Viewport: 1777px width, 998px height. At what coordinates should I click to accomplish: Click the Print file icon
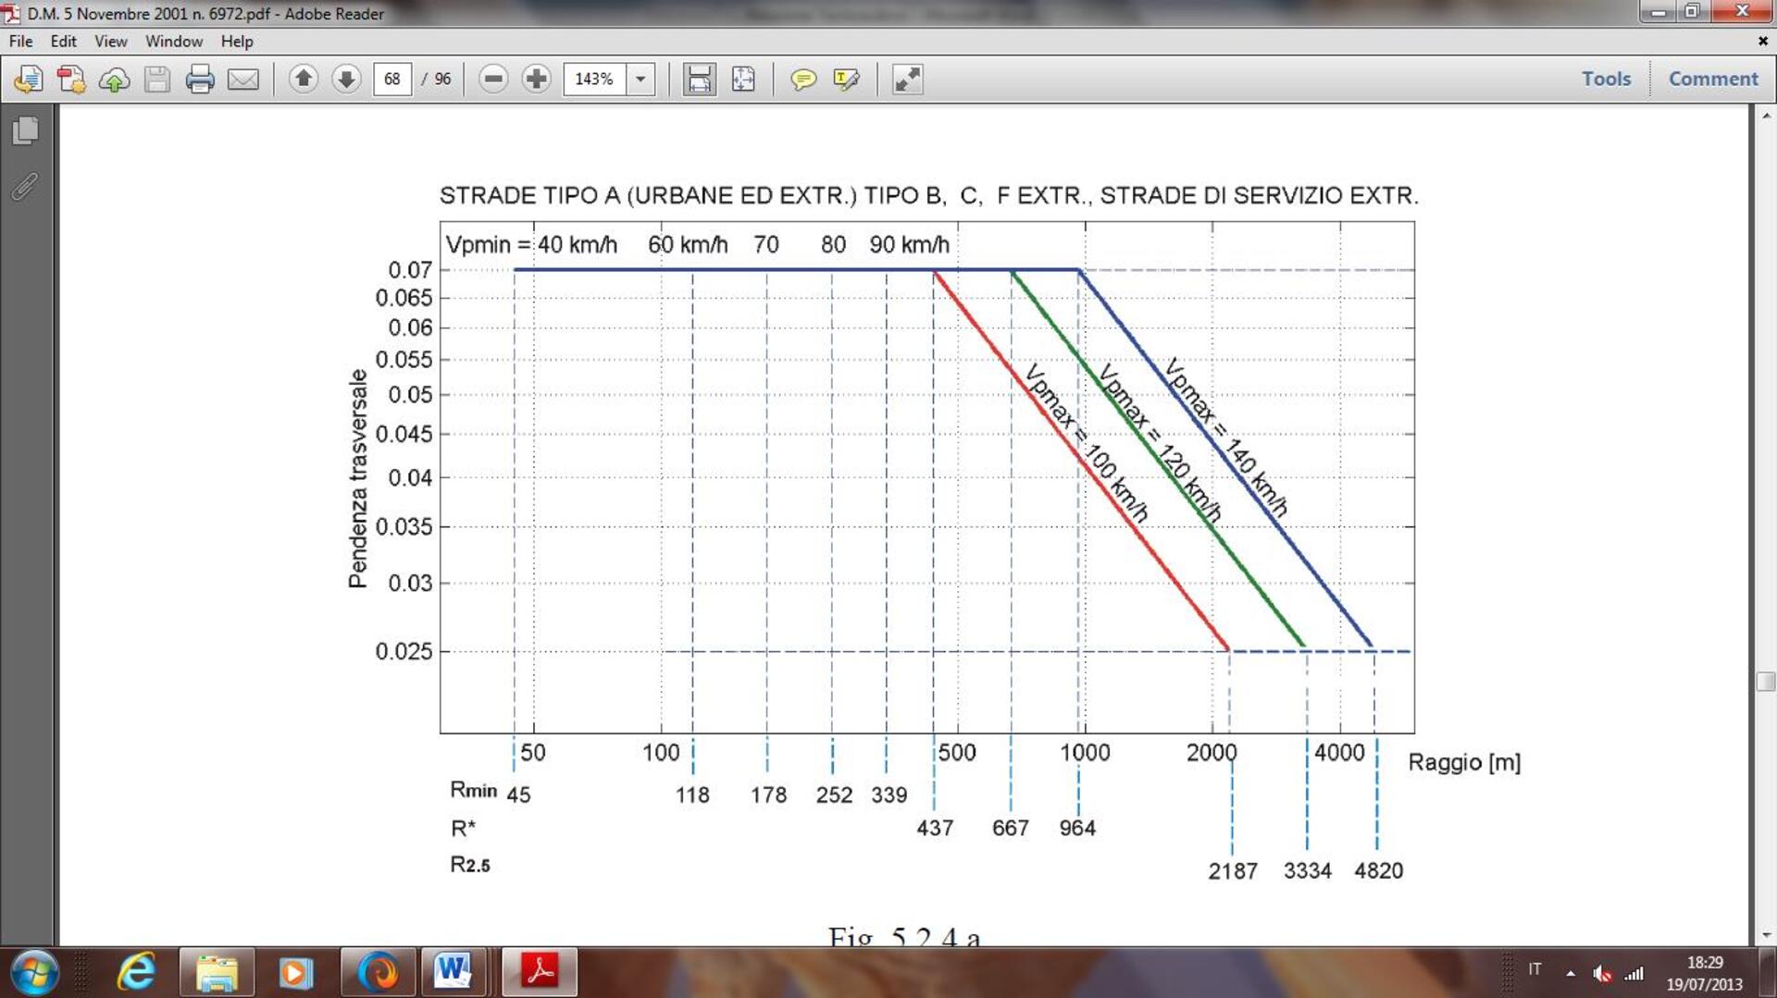pos(199,80)
